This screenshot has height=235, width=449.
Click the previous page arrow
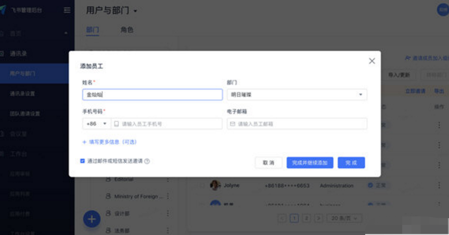[x=282, y=218]
